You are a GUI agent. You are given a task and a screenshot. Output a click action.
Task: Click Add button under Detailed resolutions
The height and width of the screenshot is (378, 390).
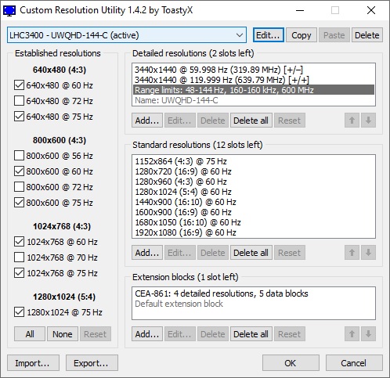coord(147,121)
